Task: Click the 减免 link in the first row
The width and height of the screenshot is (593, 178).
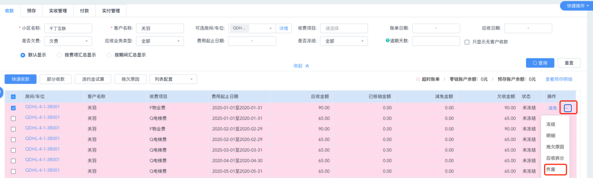Action: [x=552, y=108]
